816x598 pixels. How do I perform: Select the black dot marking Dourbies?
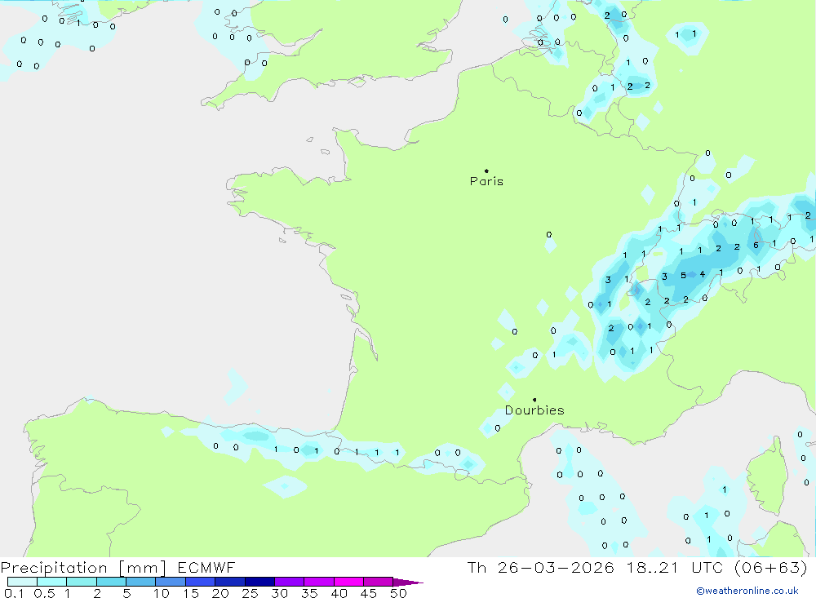tap(534, 400)
